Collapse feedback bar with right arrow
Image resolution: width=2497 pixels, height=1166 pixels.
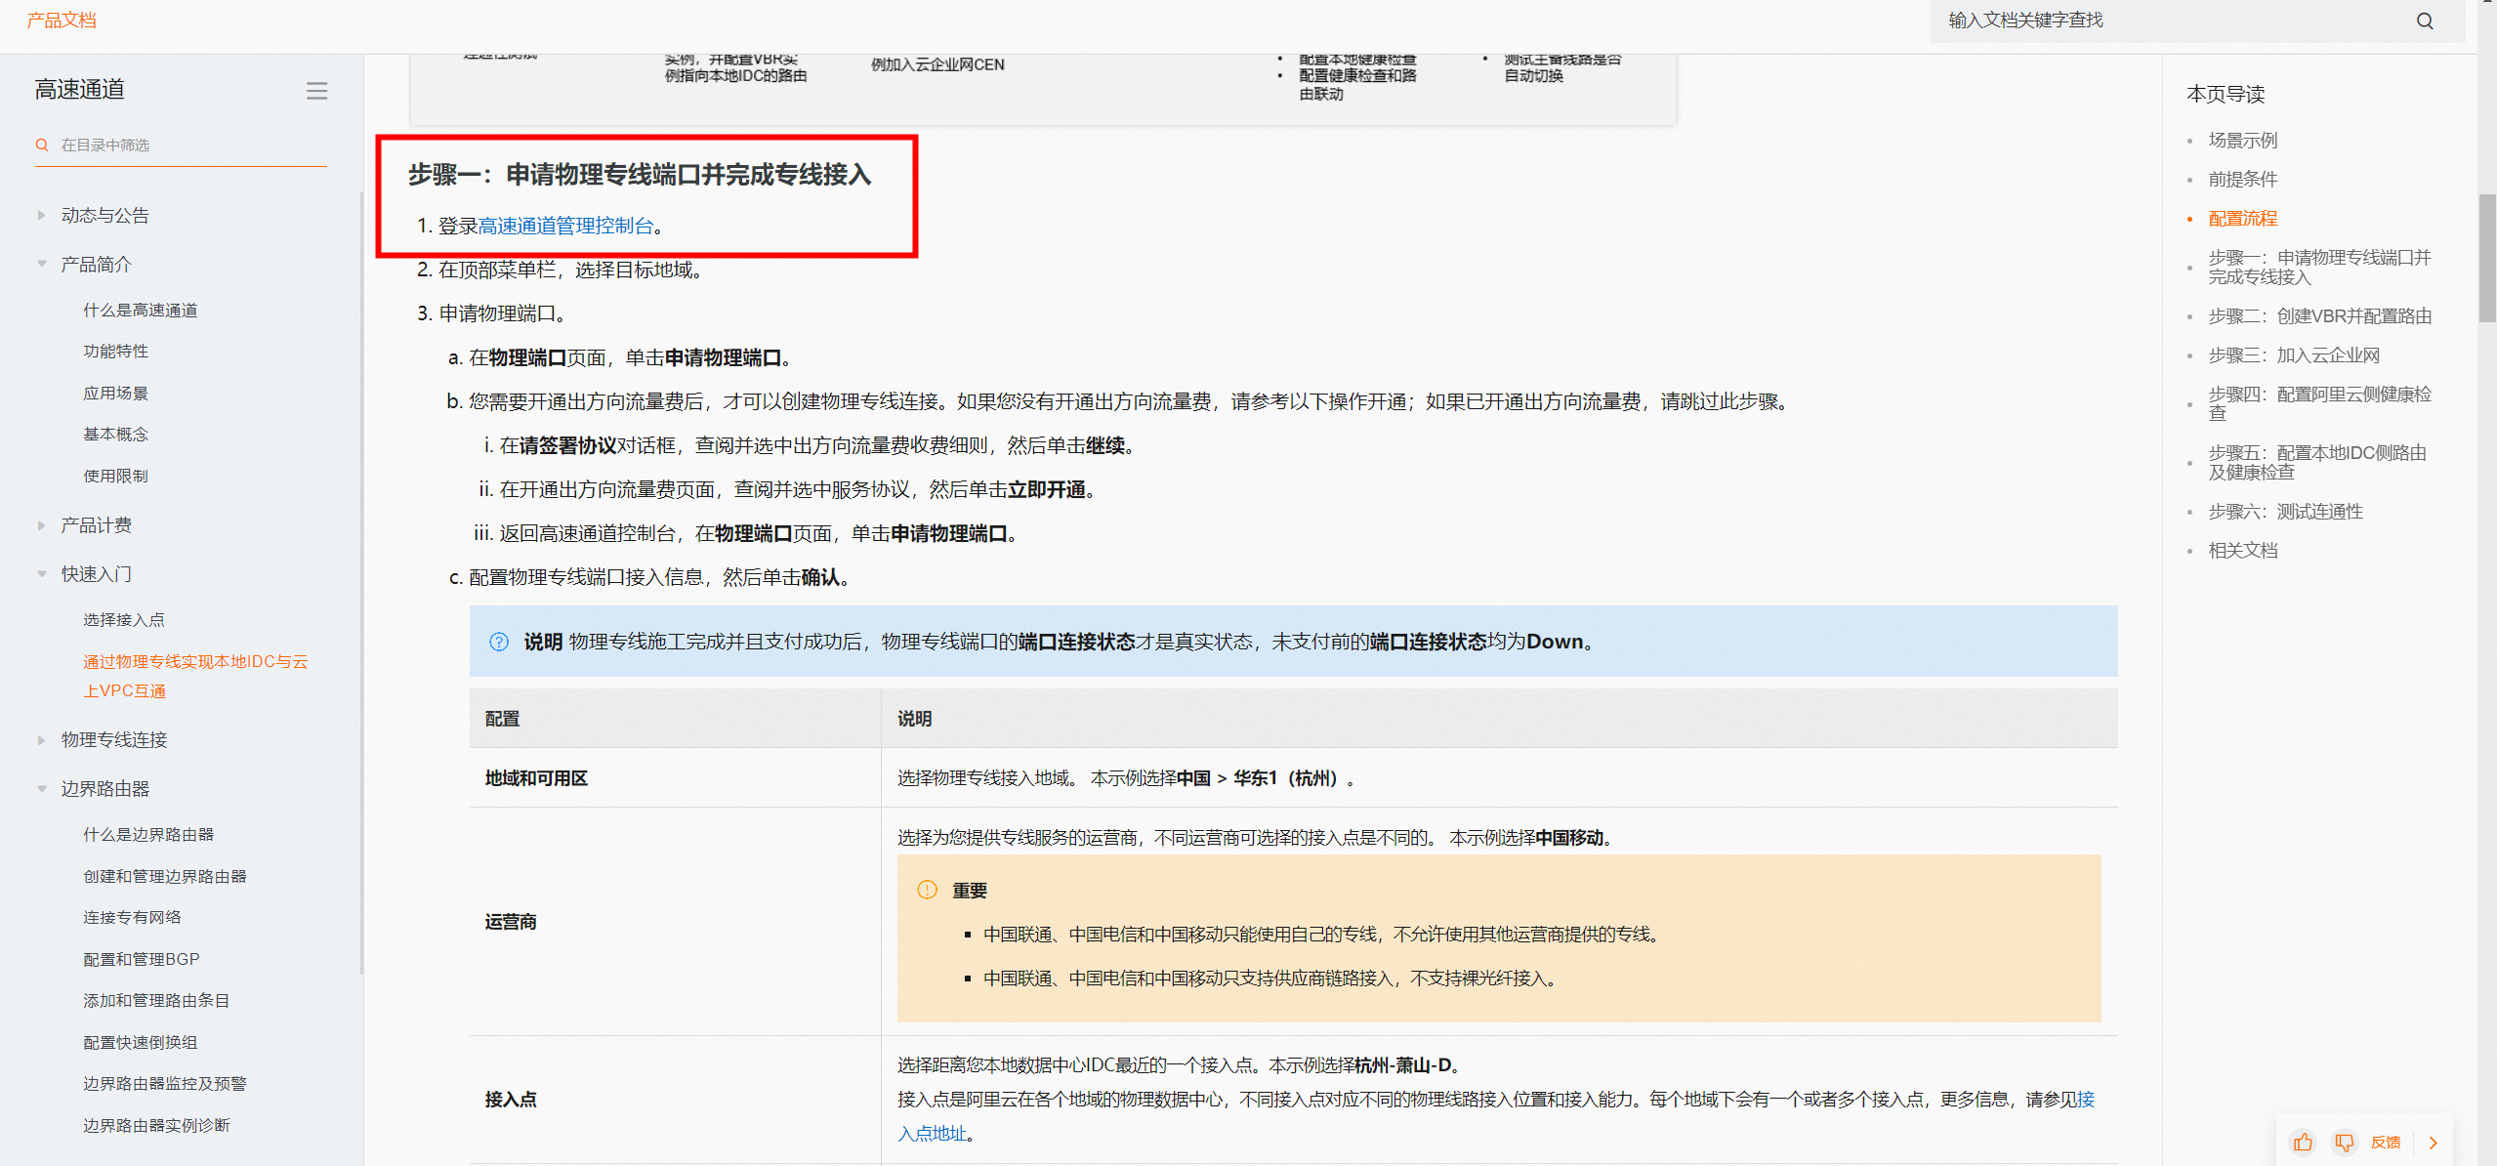pos(2433,1143)
